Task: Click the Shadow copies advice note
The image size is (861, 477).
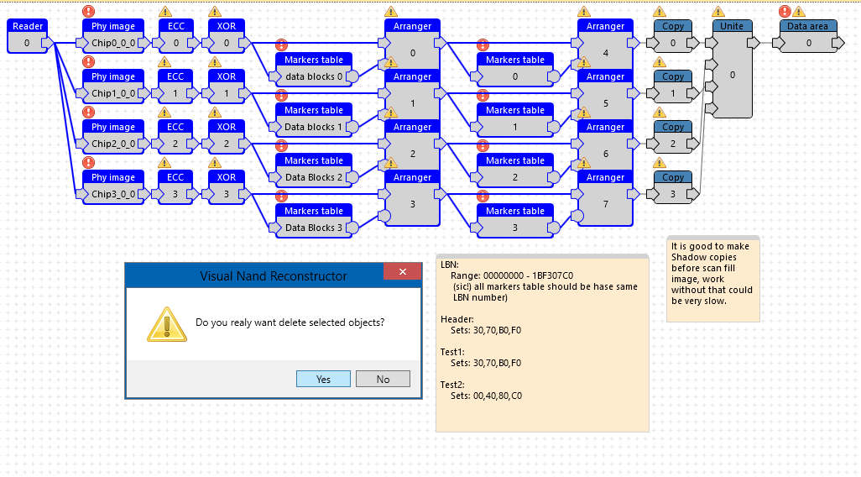Action: coord(712,279)
